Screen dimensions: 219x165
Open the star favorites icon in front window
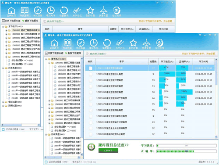[x=133, y=43]
